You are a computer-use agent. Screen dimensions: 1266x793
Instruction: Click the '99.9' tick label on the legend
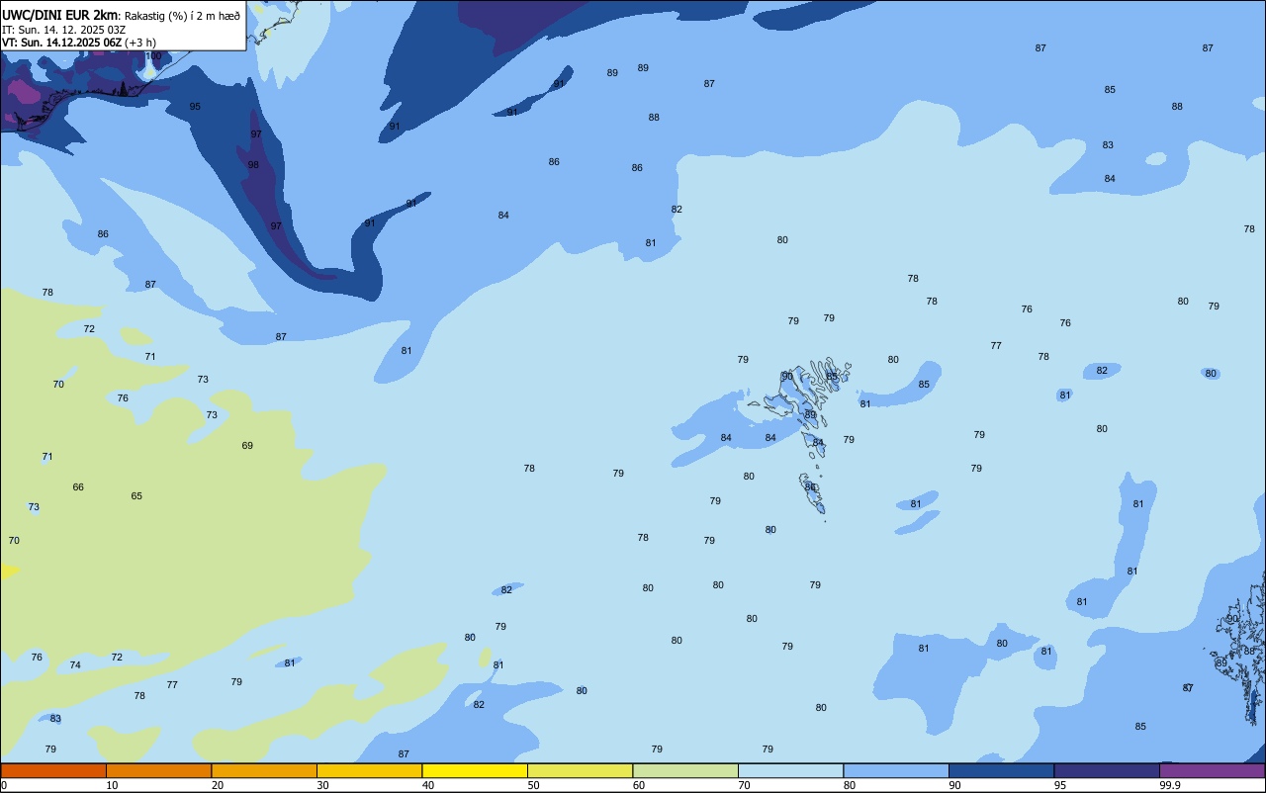click(x=1169, y=785)
